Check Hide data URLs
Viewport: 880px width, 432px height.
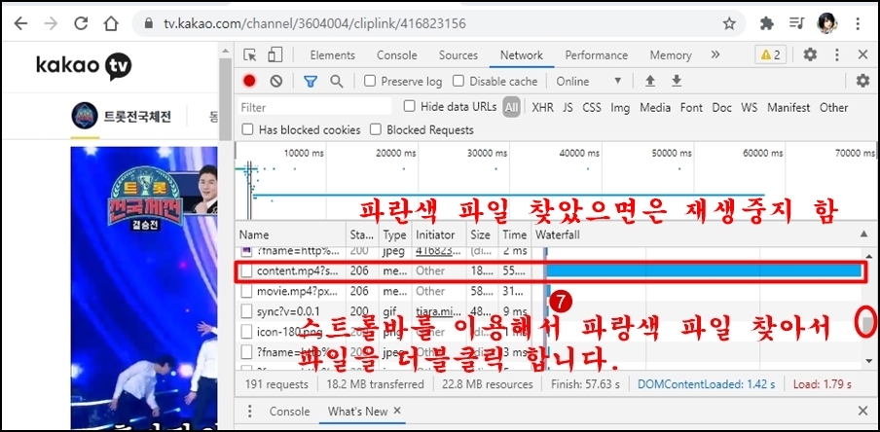pos(410,106)
